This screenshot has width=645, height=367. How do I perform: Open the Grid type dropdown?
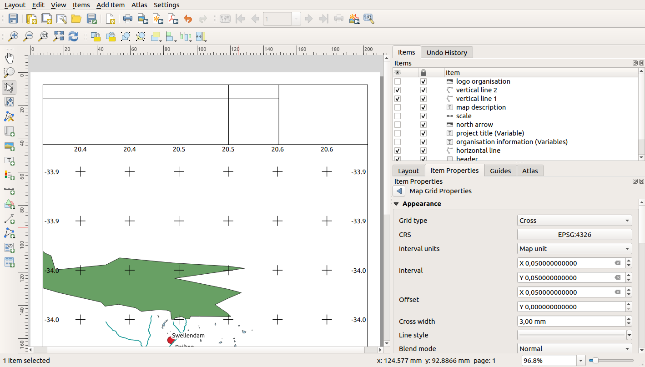coord(574,220)
